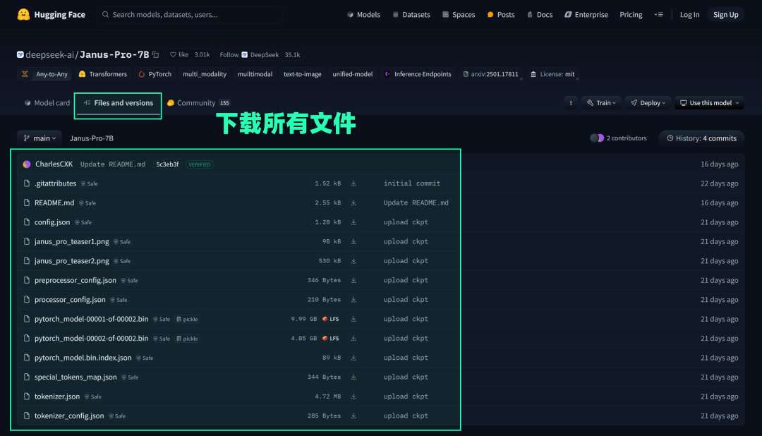Download preprocessor_config.json via its download icon
This screenshot has width=762, height=436.
tap(353, 281)
